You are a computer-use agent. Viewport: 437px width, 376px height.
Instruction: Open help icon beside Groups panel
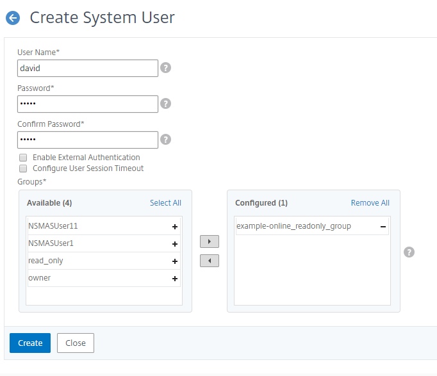point(409,252)
